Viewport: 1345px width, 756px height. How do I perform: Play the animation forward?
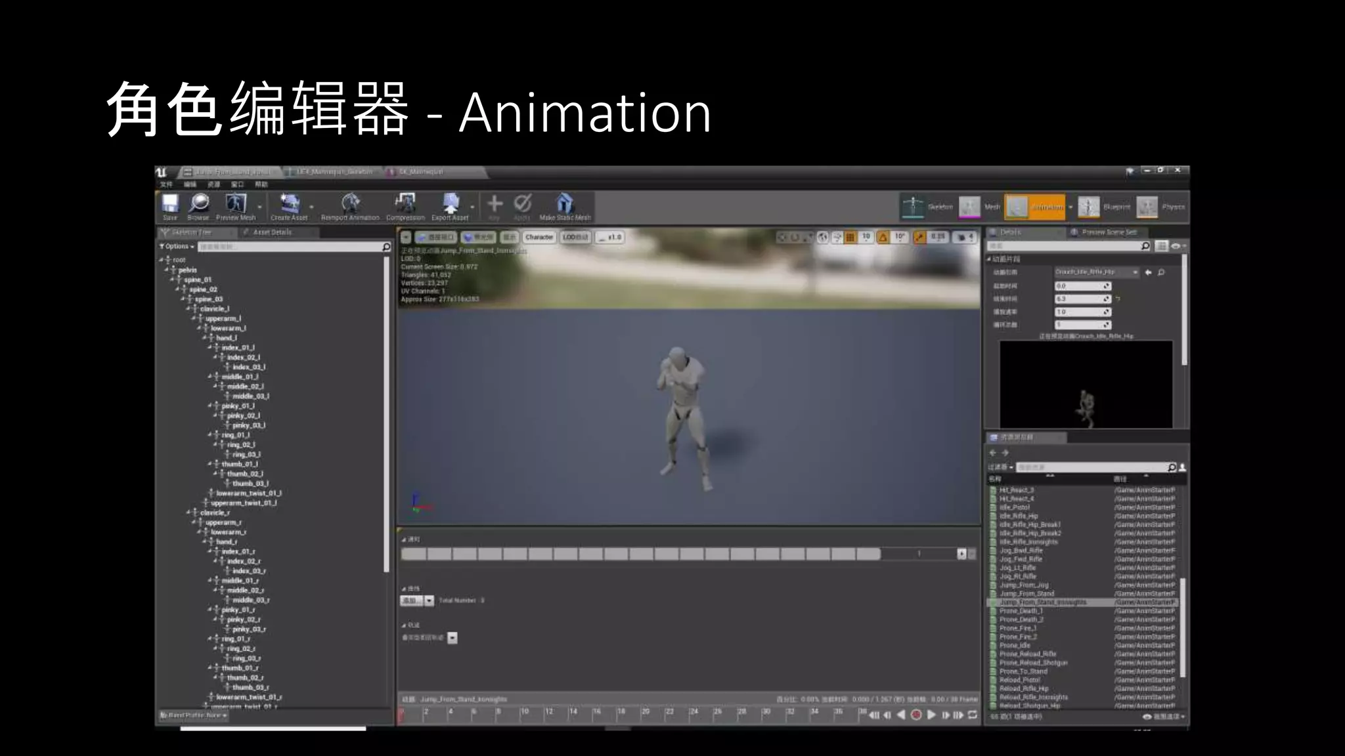click(x=931, y=715)
